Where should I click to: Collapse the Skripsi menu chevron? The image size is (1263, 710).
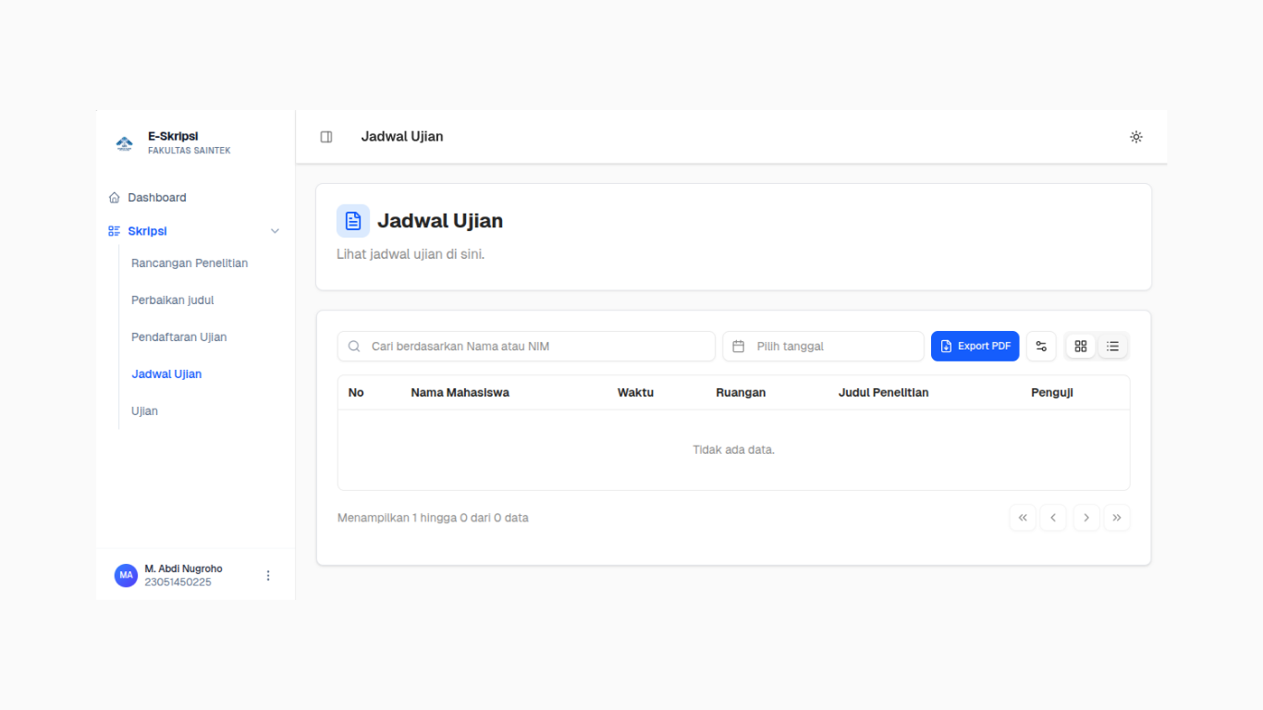275,231
